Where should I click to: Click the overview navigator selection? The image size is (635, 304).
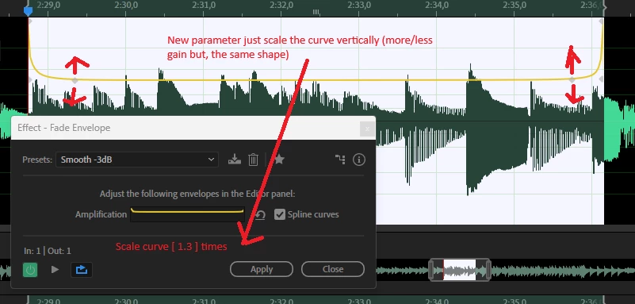point(459,270)
